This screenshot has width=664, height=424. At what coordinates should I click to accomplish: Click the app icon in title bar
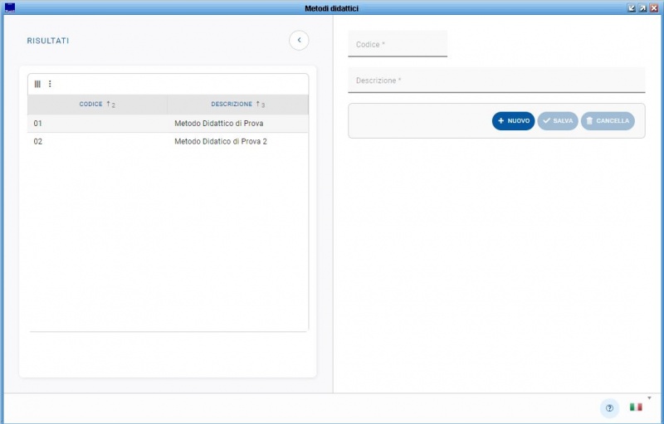click(x=10, y=7)
